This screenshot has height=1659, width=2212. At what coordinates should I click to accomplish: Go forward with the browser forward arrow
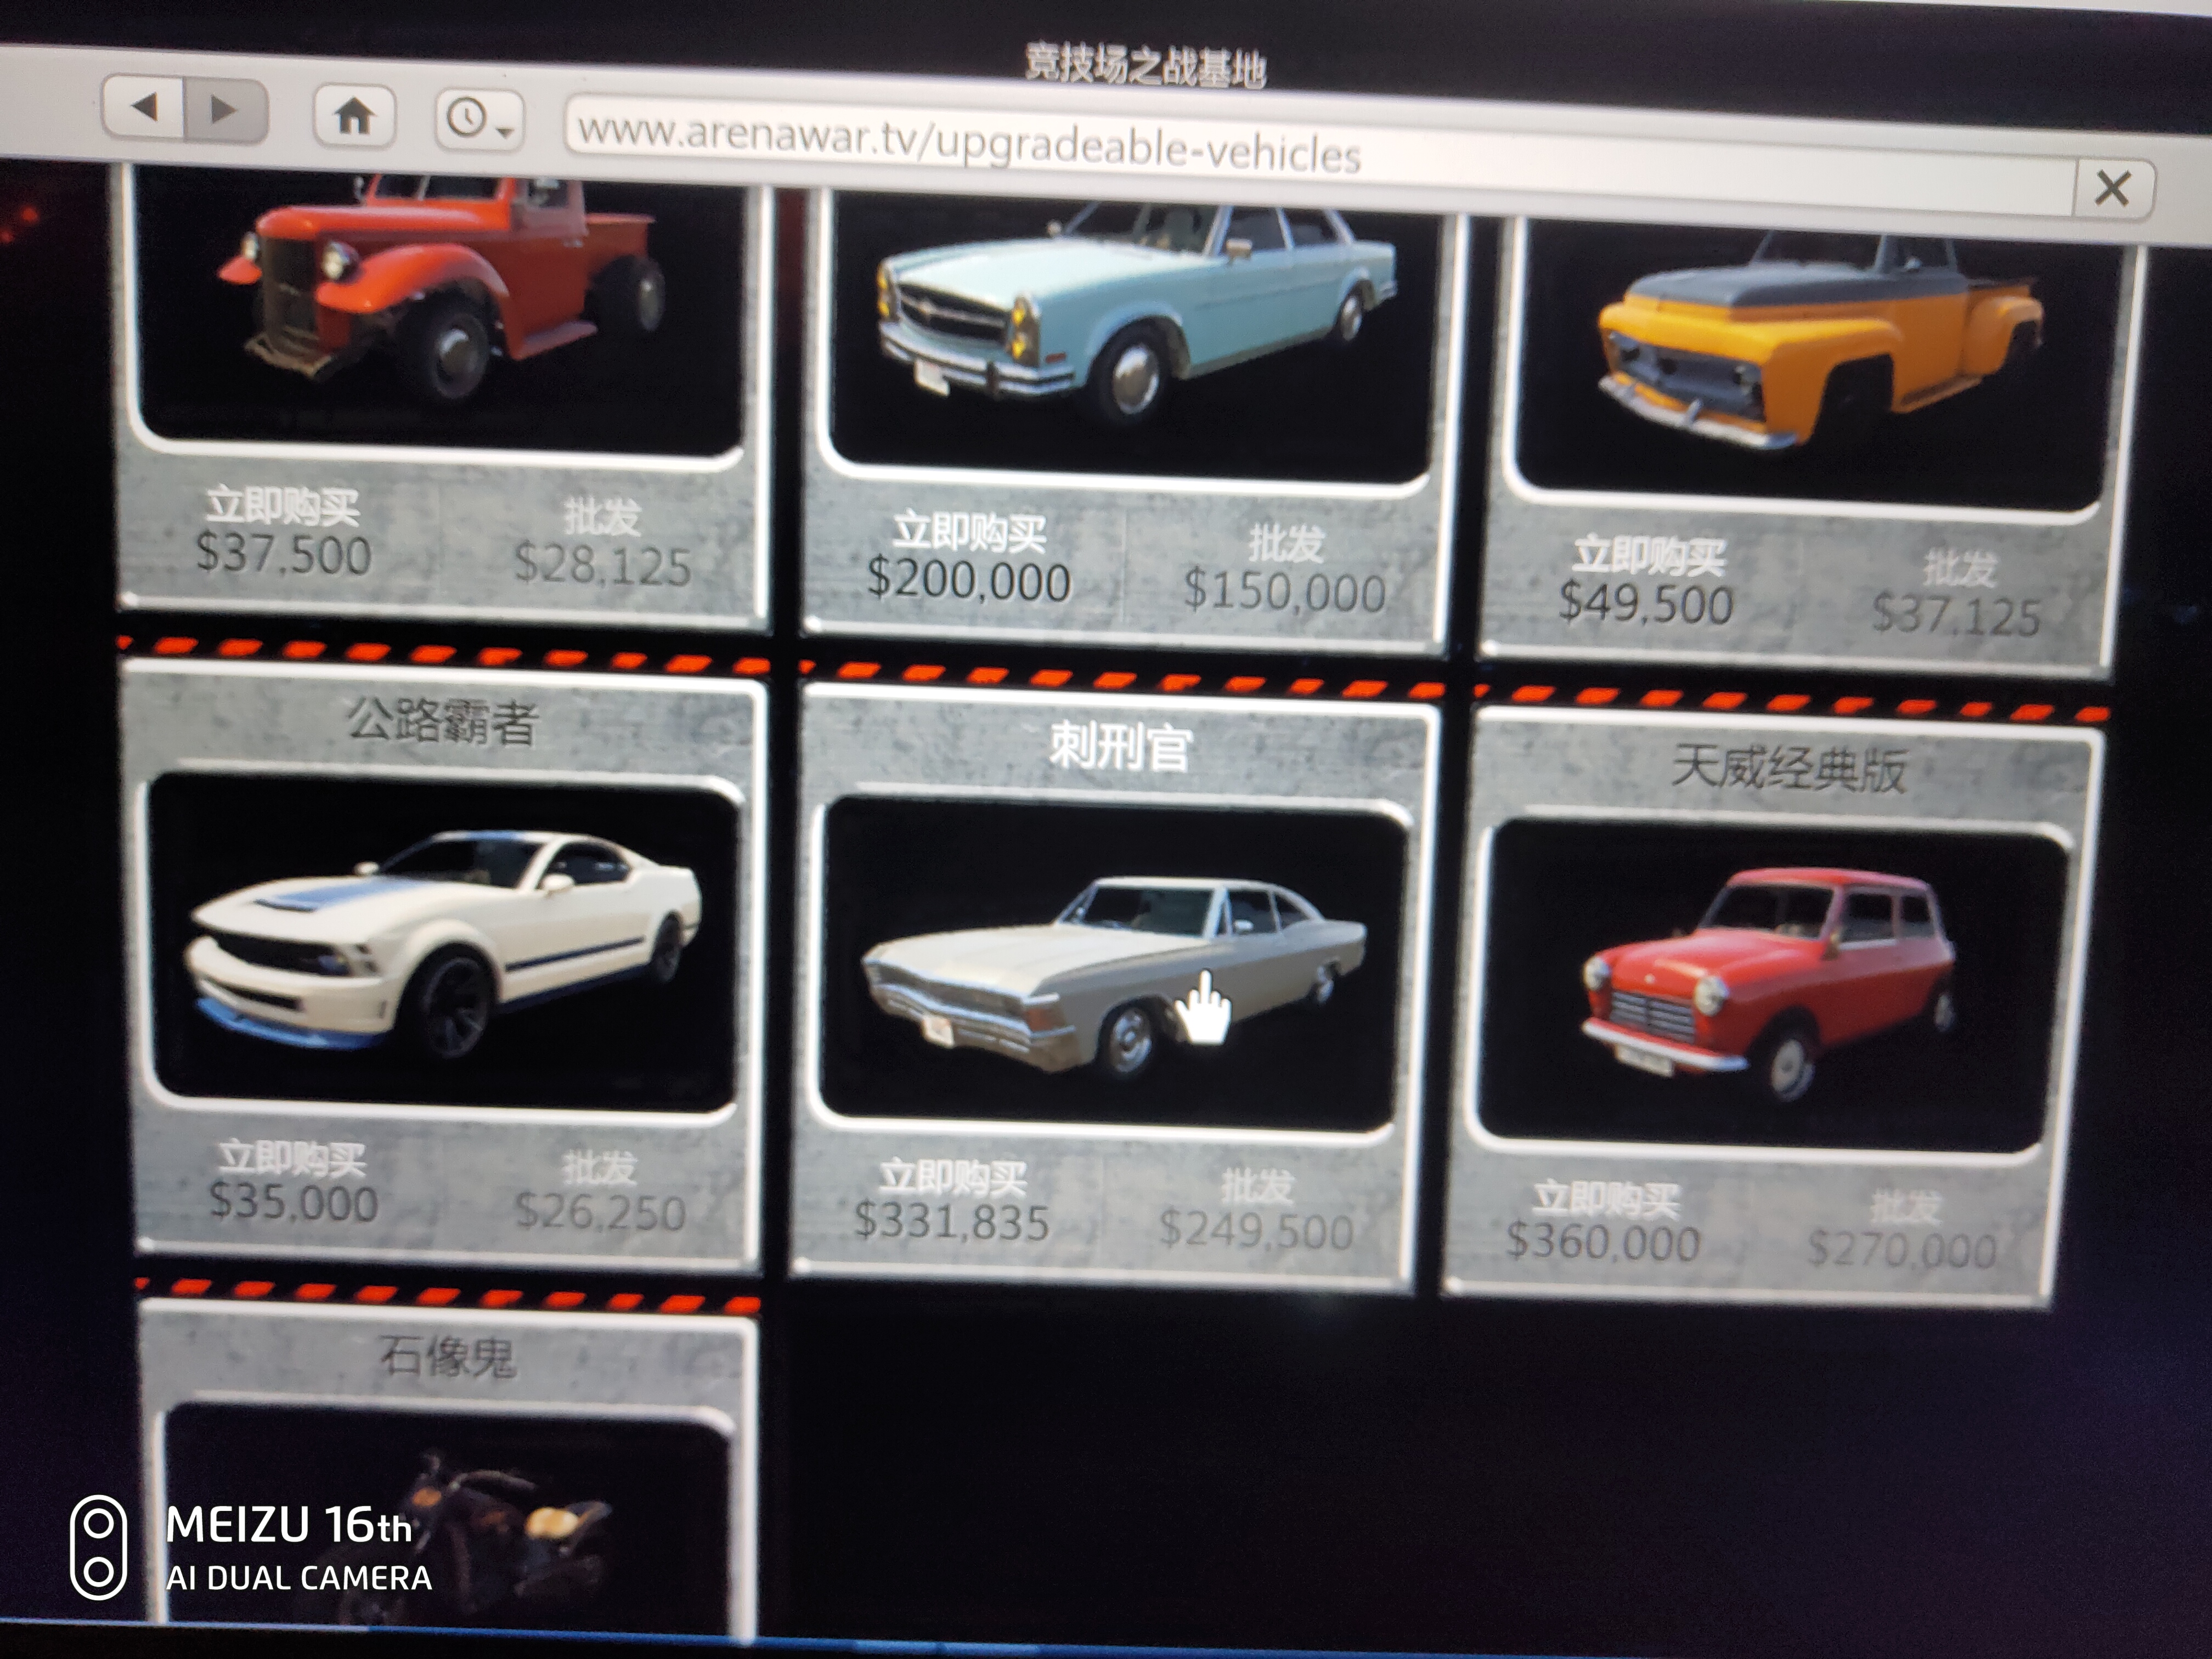pos(226,109)
